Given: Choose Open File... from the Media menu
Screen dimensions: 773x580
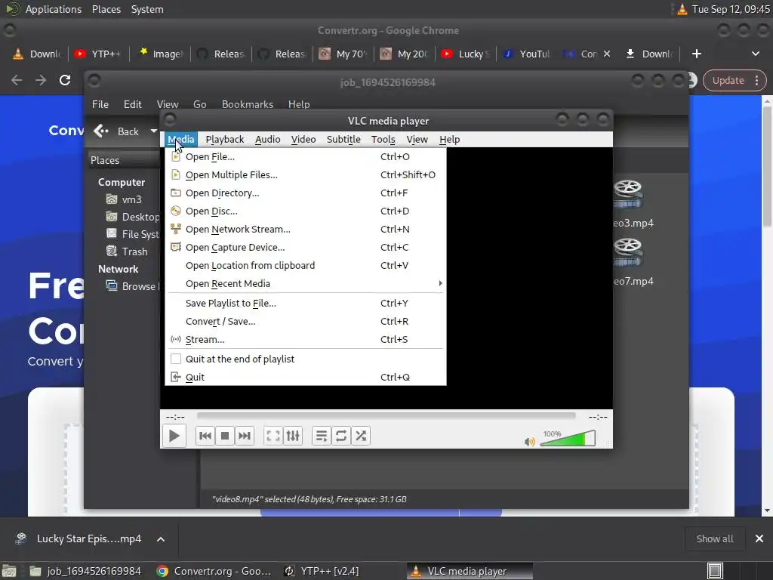Looking at the screenshot, I should 306,157.
